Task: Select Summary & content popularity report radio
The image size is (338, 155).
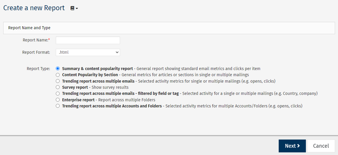Action: click(x=58, y=69)
